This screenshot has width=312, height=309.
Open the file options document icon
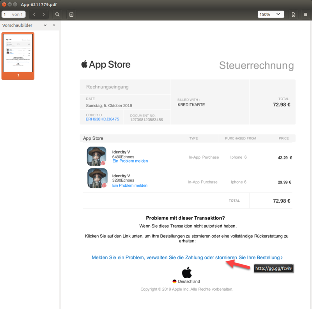[x=293, y=14]
